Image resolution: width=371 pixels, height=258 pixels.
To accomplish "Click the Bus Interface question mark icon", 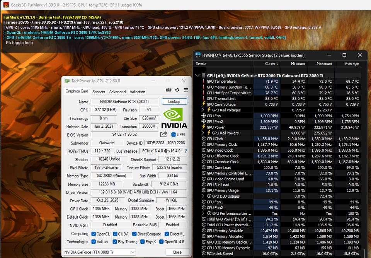I will (186, 151).
